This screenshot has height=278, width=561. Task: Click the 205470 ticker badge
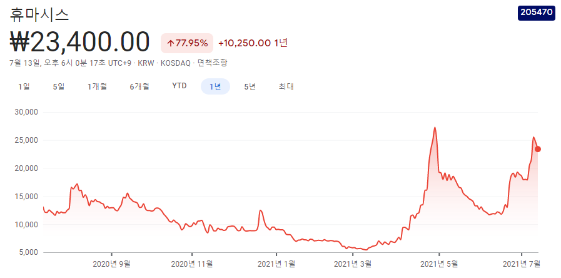537,12
